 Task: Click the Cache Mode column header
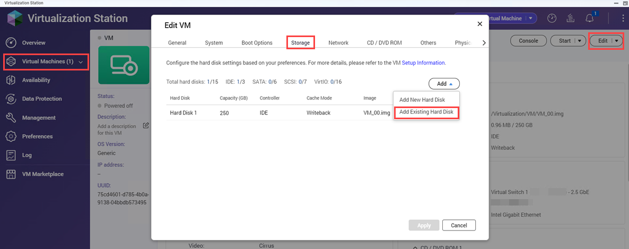tap(319, 98)
